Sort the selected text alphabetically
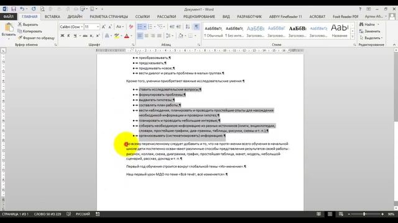398x223 pixels. click(188, 27)
